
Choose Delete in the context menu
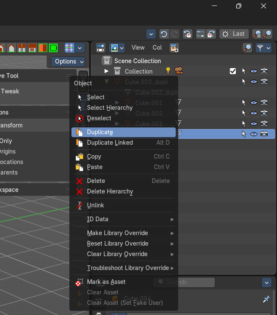124,181
